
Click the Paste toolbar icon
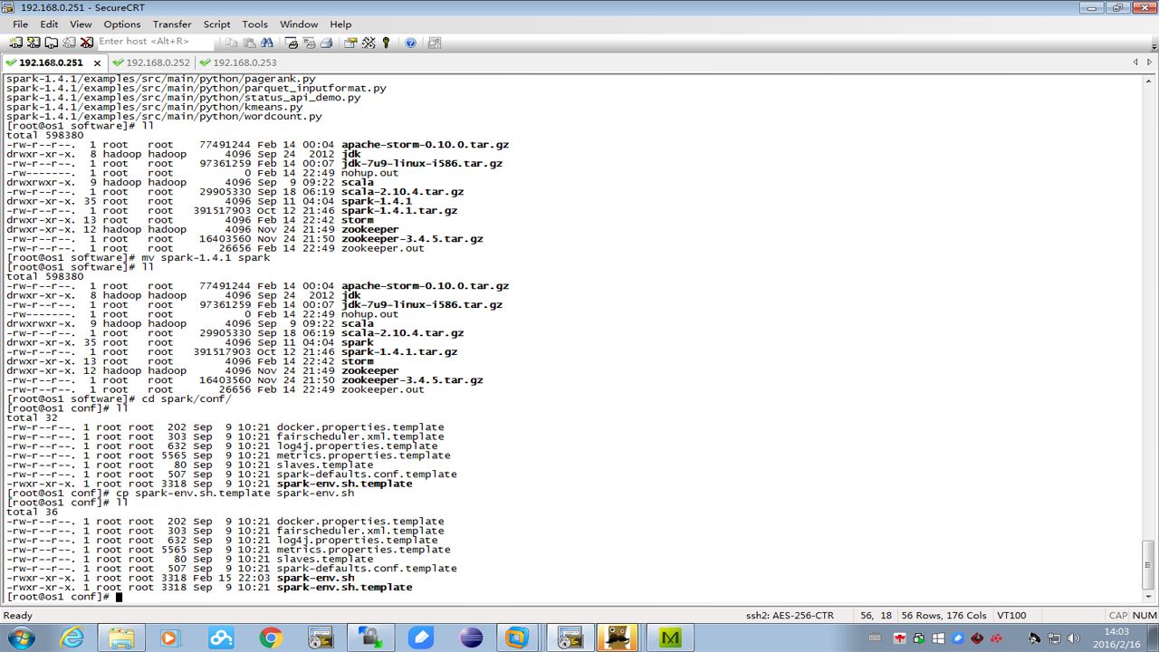pyautogui.click(x=249, y=43)
